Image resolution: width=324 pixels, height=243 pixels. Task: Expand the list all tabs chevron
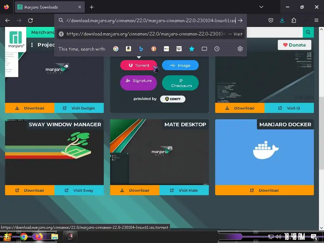(x=261, y=7)
